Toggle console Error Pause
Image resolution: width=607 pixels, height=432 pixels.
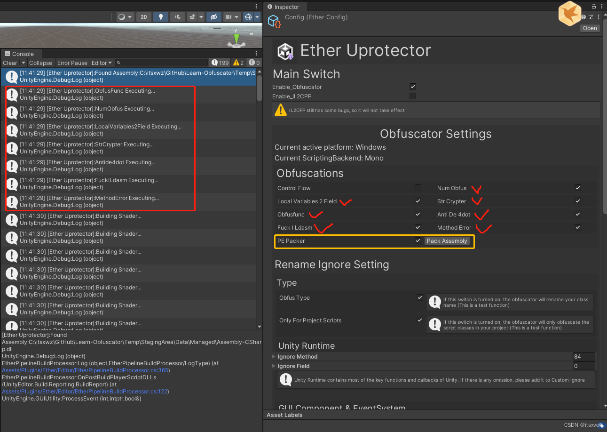coord(72,63)
